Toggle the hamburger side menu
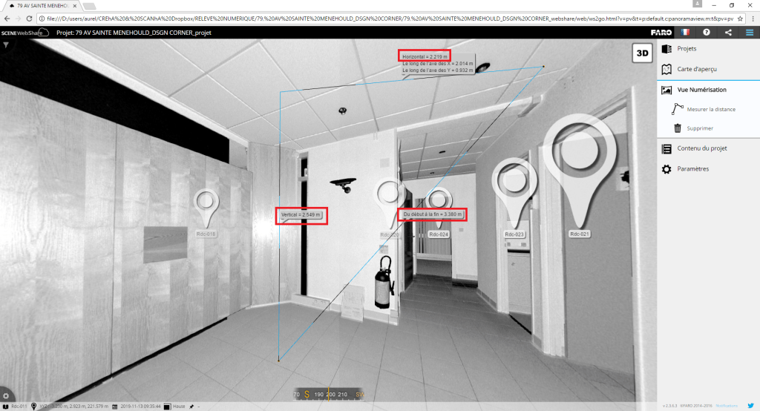 click(750, 33)
